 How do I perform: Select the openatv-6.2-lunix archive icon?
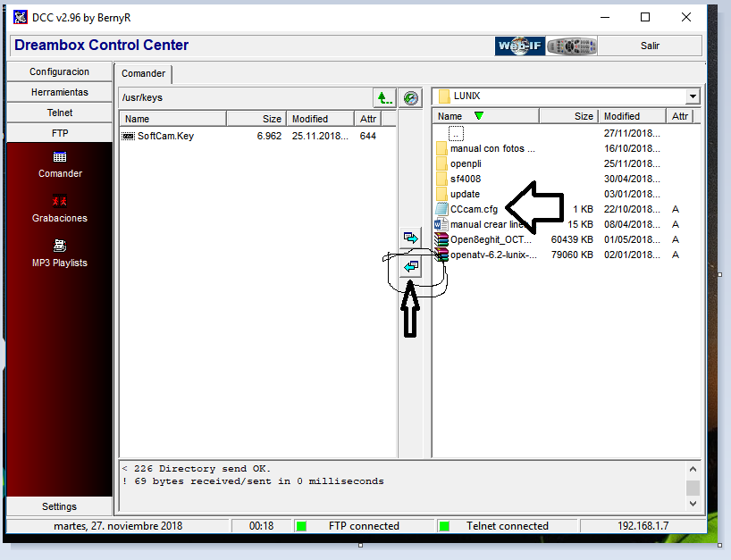tap(441, 255)
